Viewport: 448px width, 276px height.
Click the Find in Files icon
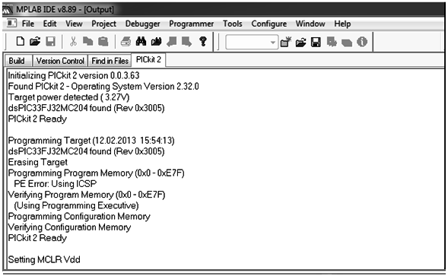pos(156,42)
